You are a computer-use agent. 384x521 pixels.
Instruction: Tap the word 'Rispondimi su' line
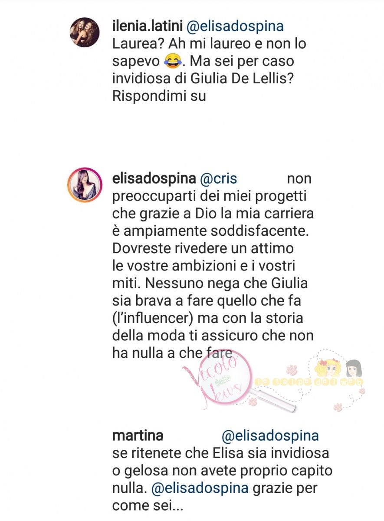(x=159, y=97)
